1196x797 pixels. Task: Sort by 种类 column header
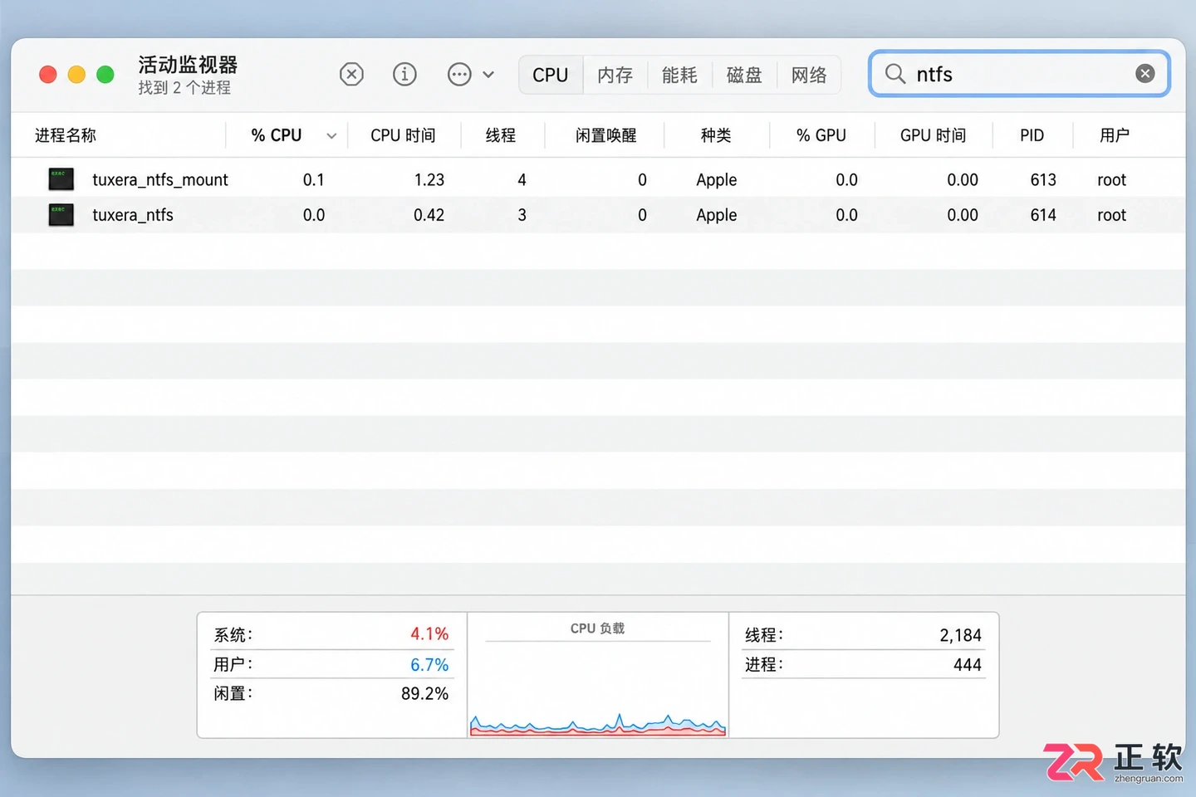coord(716,135)
